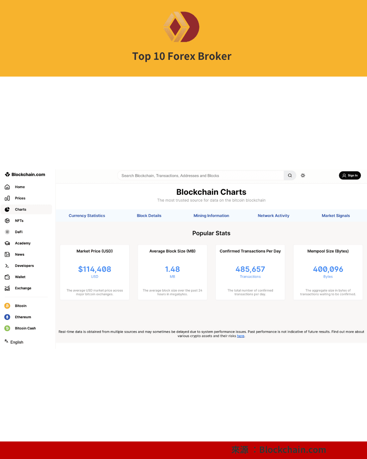Select the Wallet icon in the sidebar

point(7,277)
